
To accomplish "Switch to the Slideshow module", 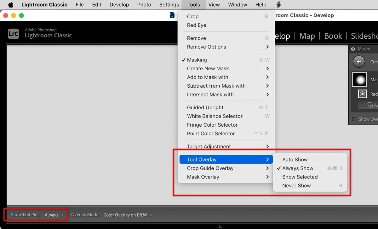I will click(x=364, y=36).
